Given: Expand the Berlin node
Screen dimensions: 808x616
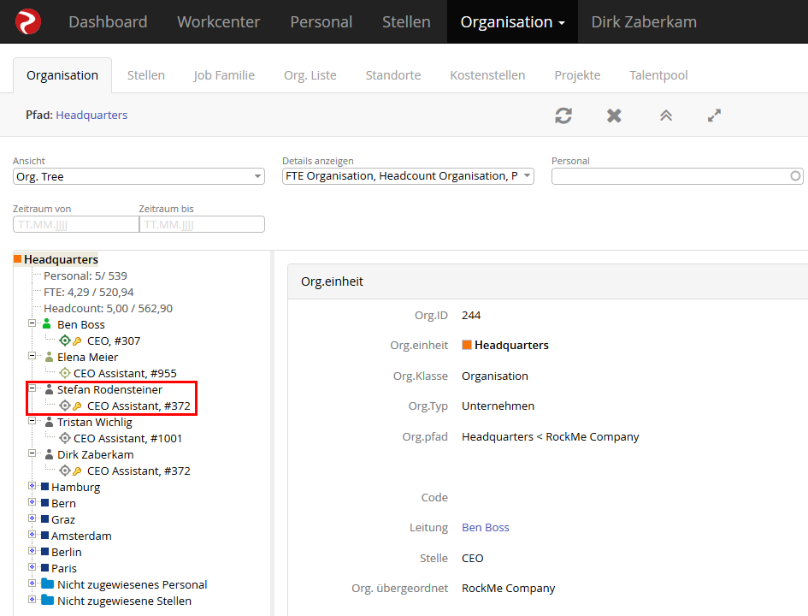Looking at the screenshot, I should (32, 550).
